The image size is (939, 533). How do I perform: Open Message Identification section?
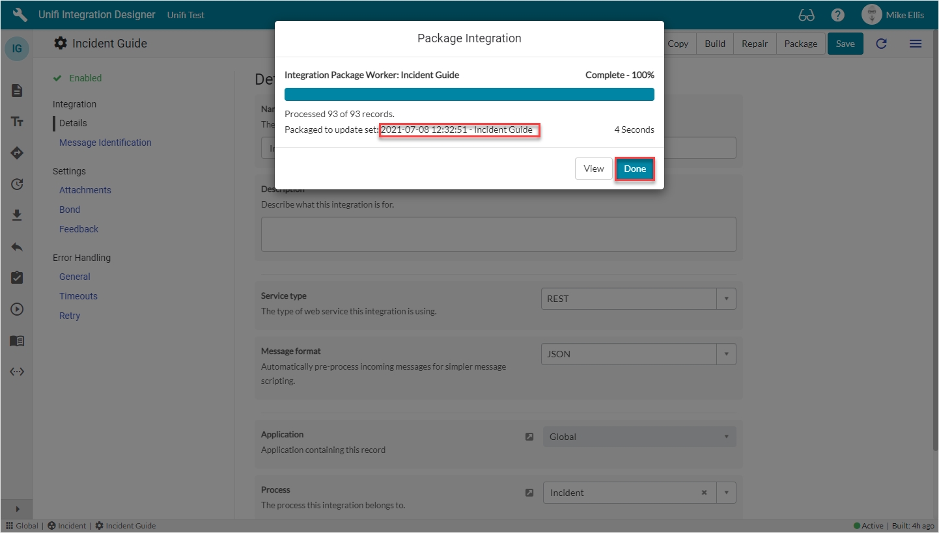click(x=105, y=143)
